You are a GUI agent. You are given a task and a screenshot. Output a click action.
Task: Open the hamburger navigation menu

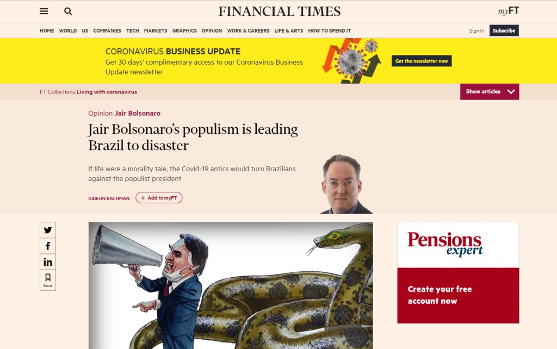pyautogui.click(x=44, y=11)
